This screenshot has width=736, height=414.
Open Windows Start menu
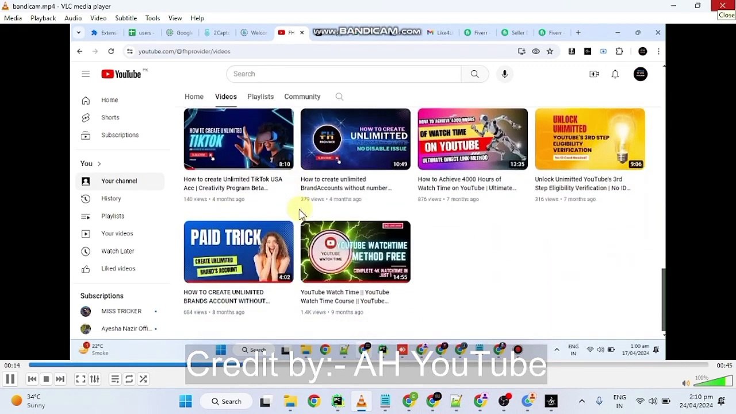185,401
